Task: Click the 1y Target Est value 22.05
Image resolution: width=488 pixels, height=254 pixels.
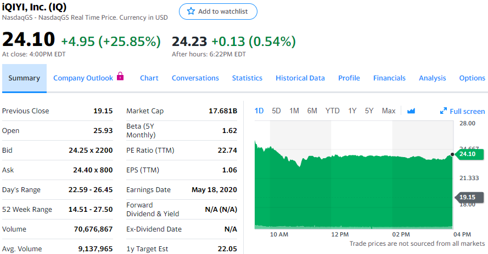Action: 227,249
